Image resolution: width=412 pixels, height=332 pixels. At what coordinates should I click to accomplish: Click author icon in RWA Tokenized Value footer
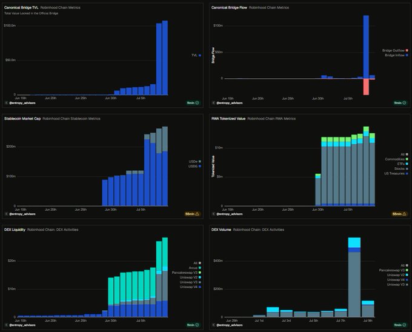(x=214, y=214)
